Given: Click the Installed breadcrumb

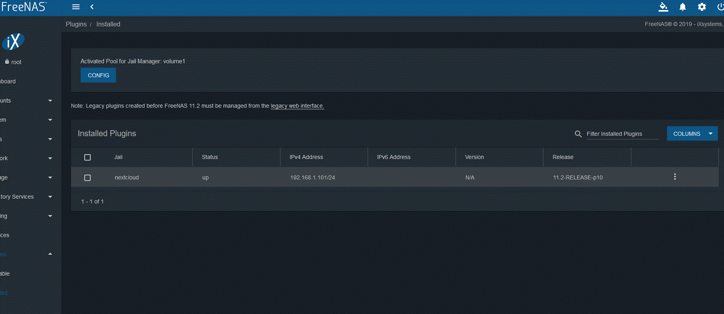Looking at the screenshot, I should [x=108, y=24].
